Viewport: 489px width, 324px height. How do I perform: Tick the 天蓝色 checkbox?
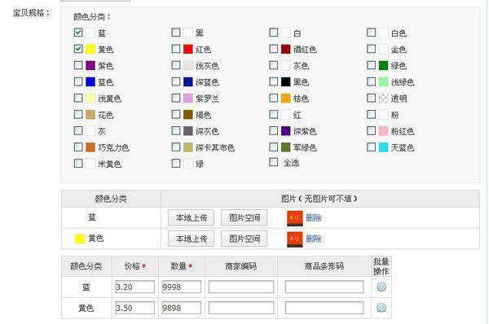click(x=371, y=147)
